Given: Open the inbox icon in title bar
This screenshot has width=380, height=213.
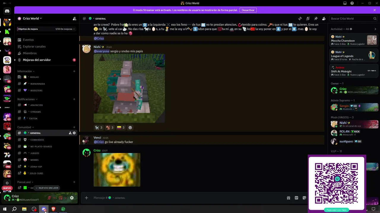Looking at the screenshot, I should pyautogui.click(x=345, y=3).
